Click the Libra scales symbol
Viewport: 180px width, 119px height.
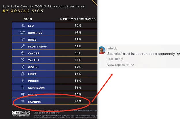click(23, 74)
